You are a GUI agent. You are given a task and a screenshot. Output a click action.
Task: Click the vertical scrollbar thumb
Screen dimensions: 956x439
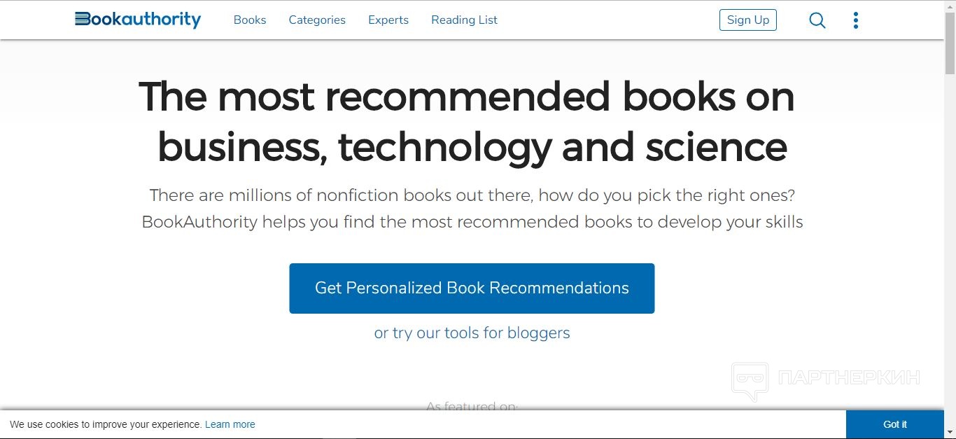coord(950,43)
